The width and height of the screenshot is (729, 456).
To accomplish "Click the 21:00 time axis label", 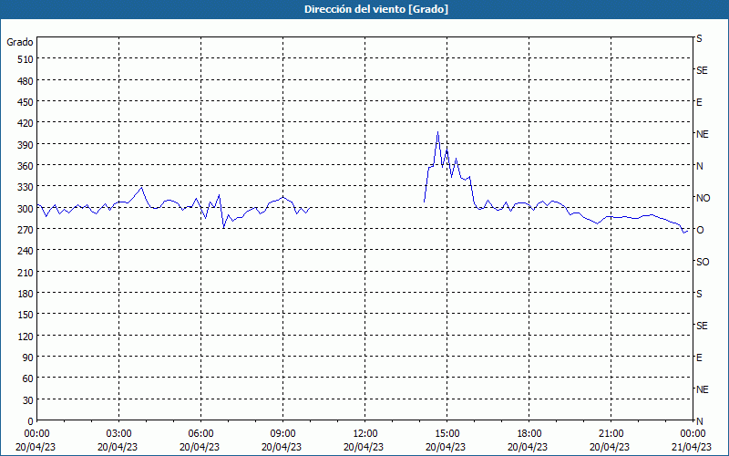I will 611,434.
